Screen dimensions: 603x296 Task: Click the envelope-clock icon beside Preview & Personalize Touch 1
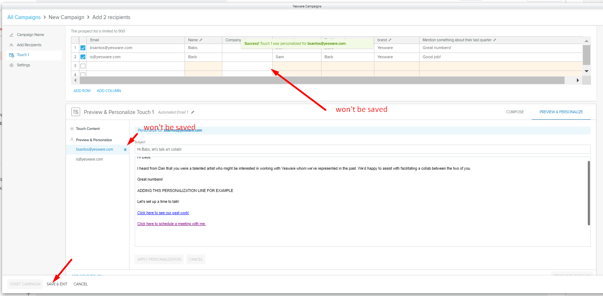pos(76,112)
